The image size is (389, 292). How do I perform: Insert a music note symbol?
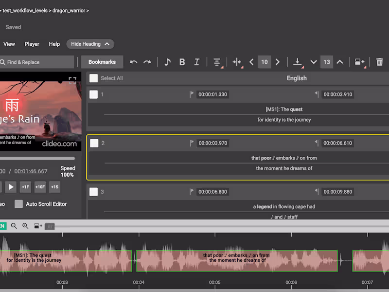pos(167,62)
